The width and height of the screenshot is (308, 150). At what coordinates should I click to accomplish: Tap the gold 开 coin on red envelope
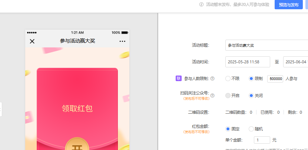pyautogui.click(x=77, y=145)
